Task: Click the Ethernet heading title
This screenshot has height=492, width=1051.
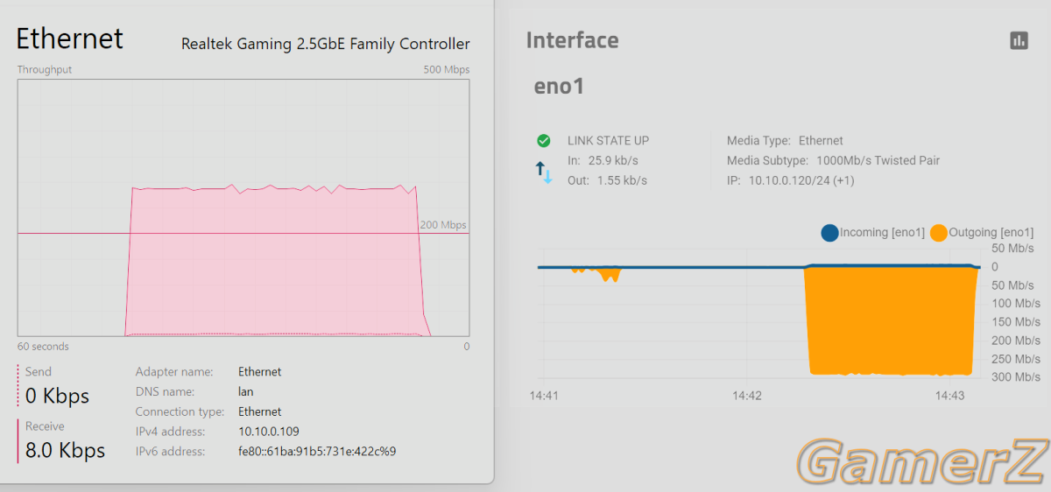Action: pyautogui.click(x=70, y=39)
